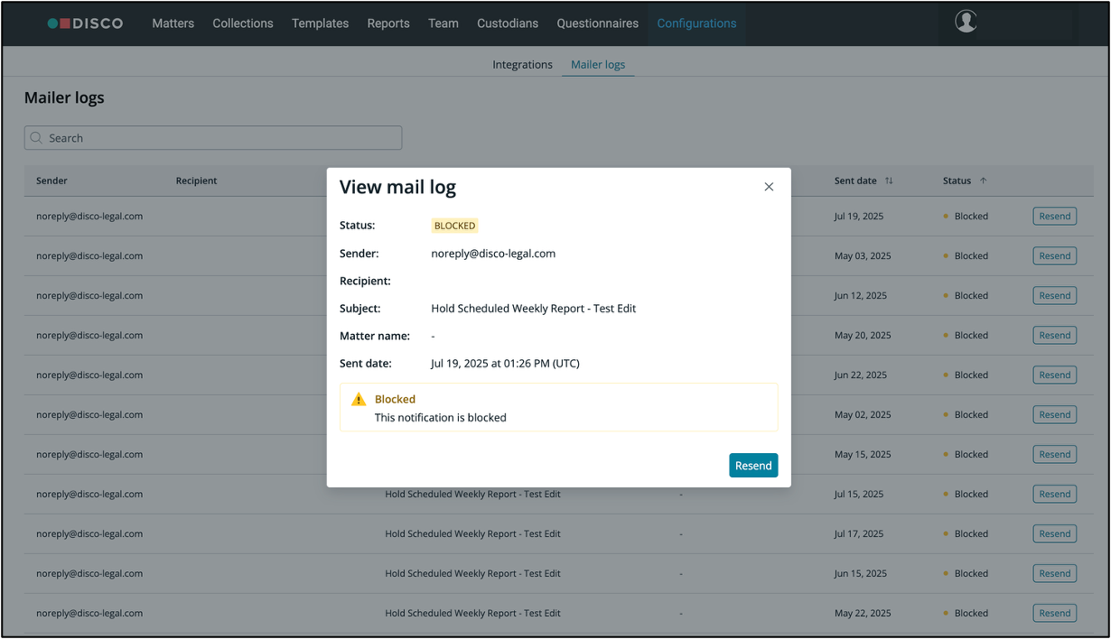Open the Matters menu
Screen dimensions: 1111x639
point(173,23)
